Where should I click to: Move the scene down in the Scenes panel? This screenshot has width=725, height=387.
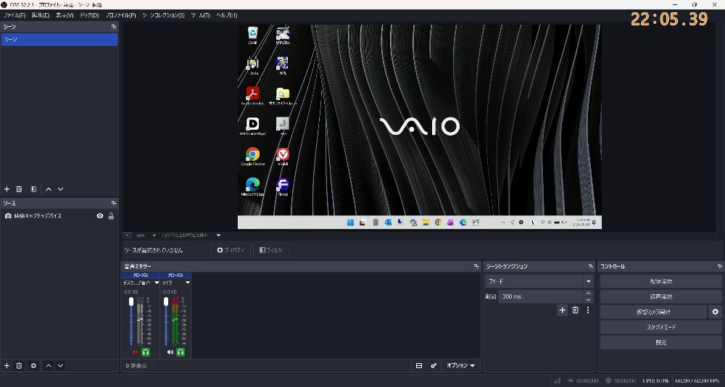[60, 189]
